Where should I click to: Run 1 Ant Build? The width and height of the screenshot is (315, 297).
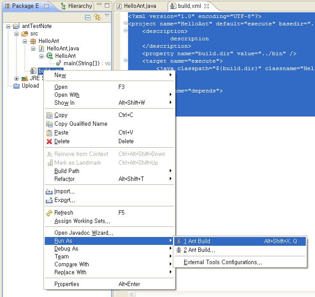(240, 241)
